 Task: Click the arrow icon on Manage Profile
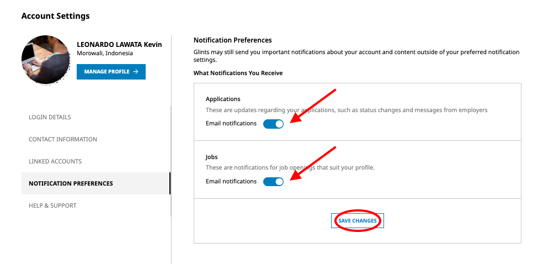[136, 72]
